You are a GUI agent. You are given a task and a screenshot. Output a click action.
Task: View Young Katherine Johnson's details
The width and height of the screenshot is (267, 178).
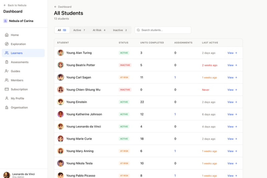coord(232,114)
